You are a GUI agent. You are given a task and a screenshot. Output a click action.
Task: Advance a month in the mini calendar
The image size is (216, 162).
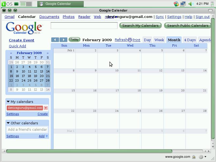(x=47, y=53)
